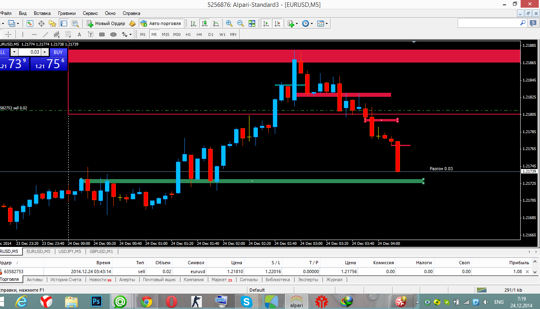Viewport: 540px width, 309px height.
Task: Open the chart Templates icon
Action: pos(320,23)
